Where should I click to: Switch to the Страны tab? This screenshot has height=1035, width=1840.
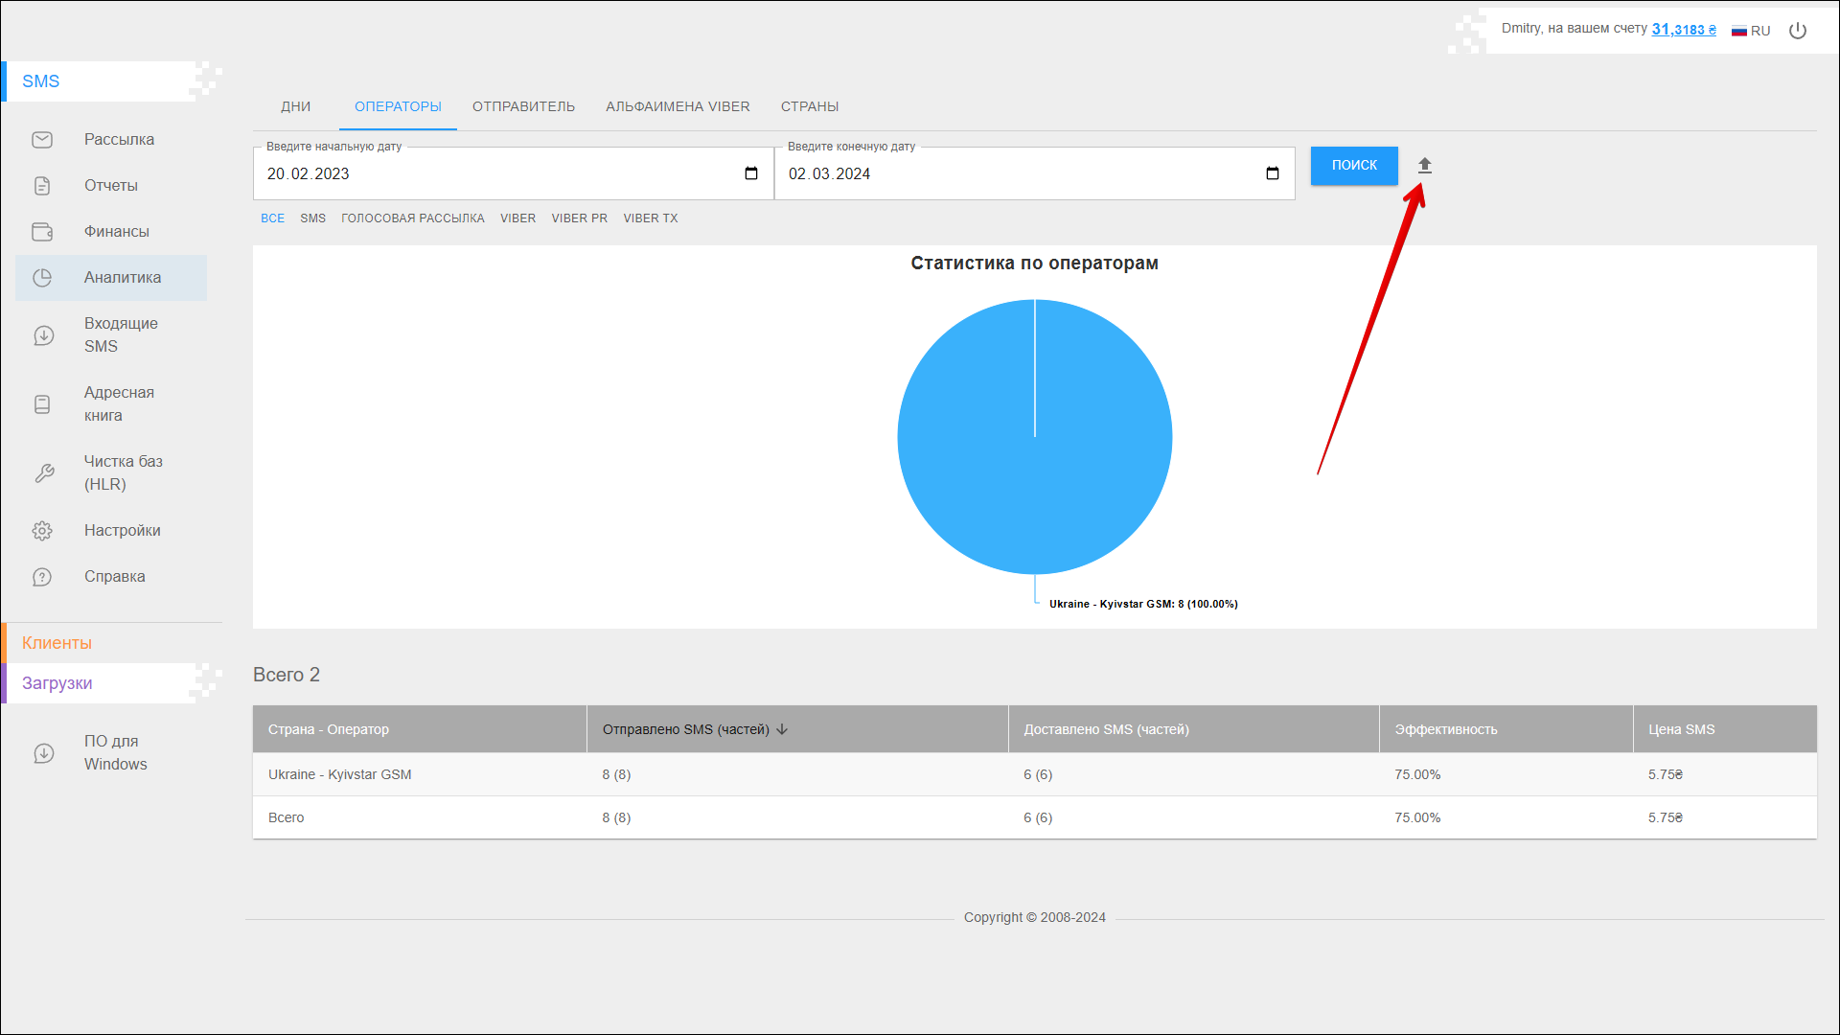pyautogui.click(x=809, y=106)
